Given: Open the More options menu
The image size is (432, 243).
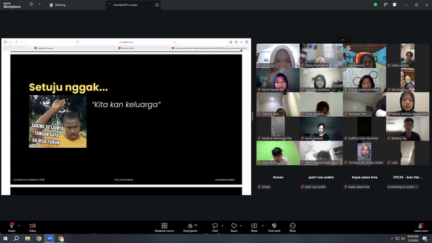Looking at the screenshot, I should pos(292,227).
